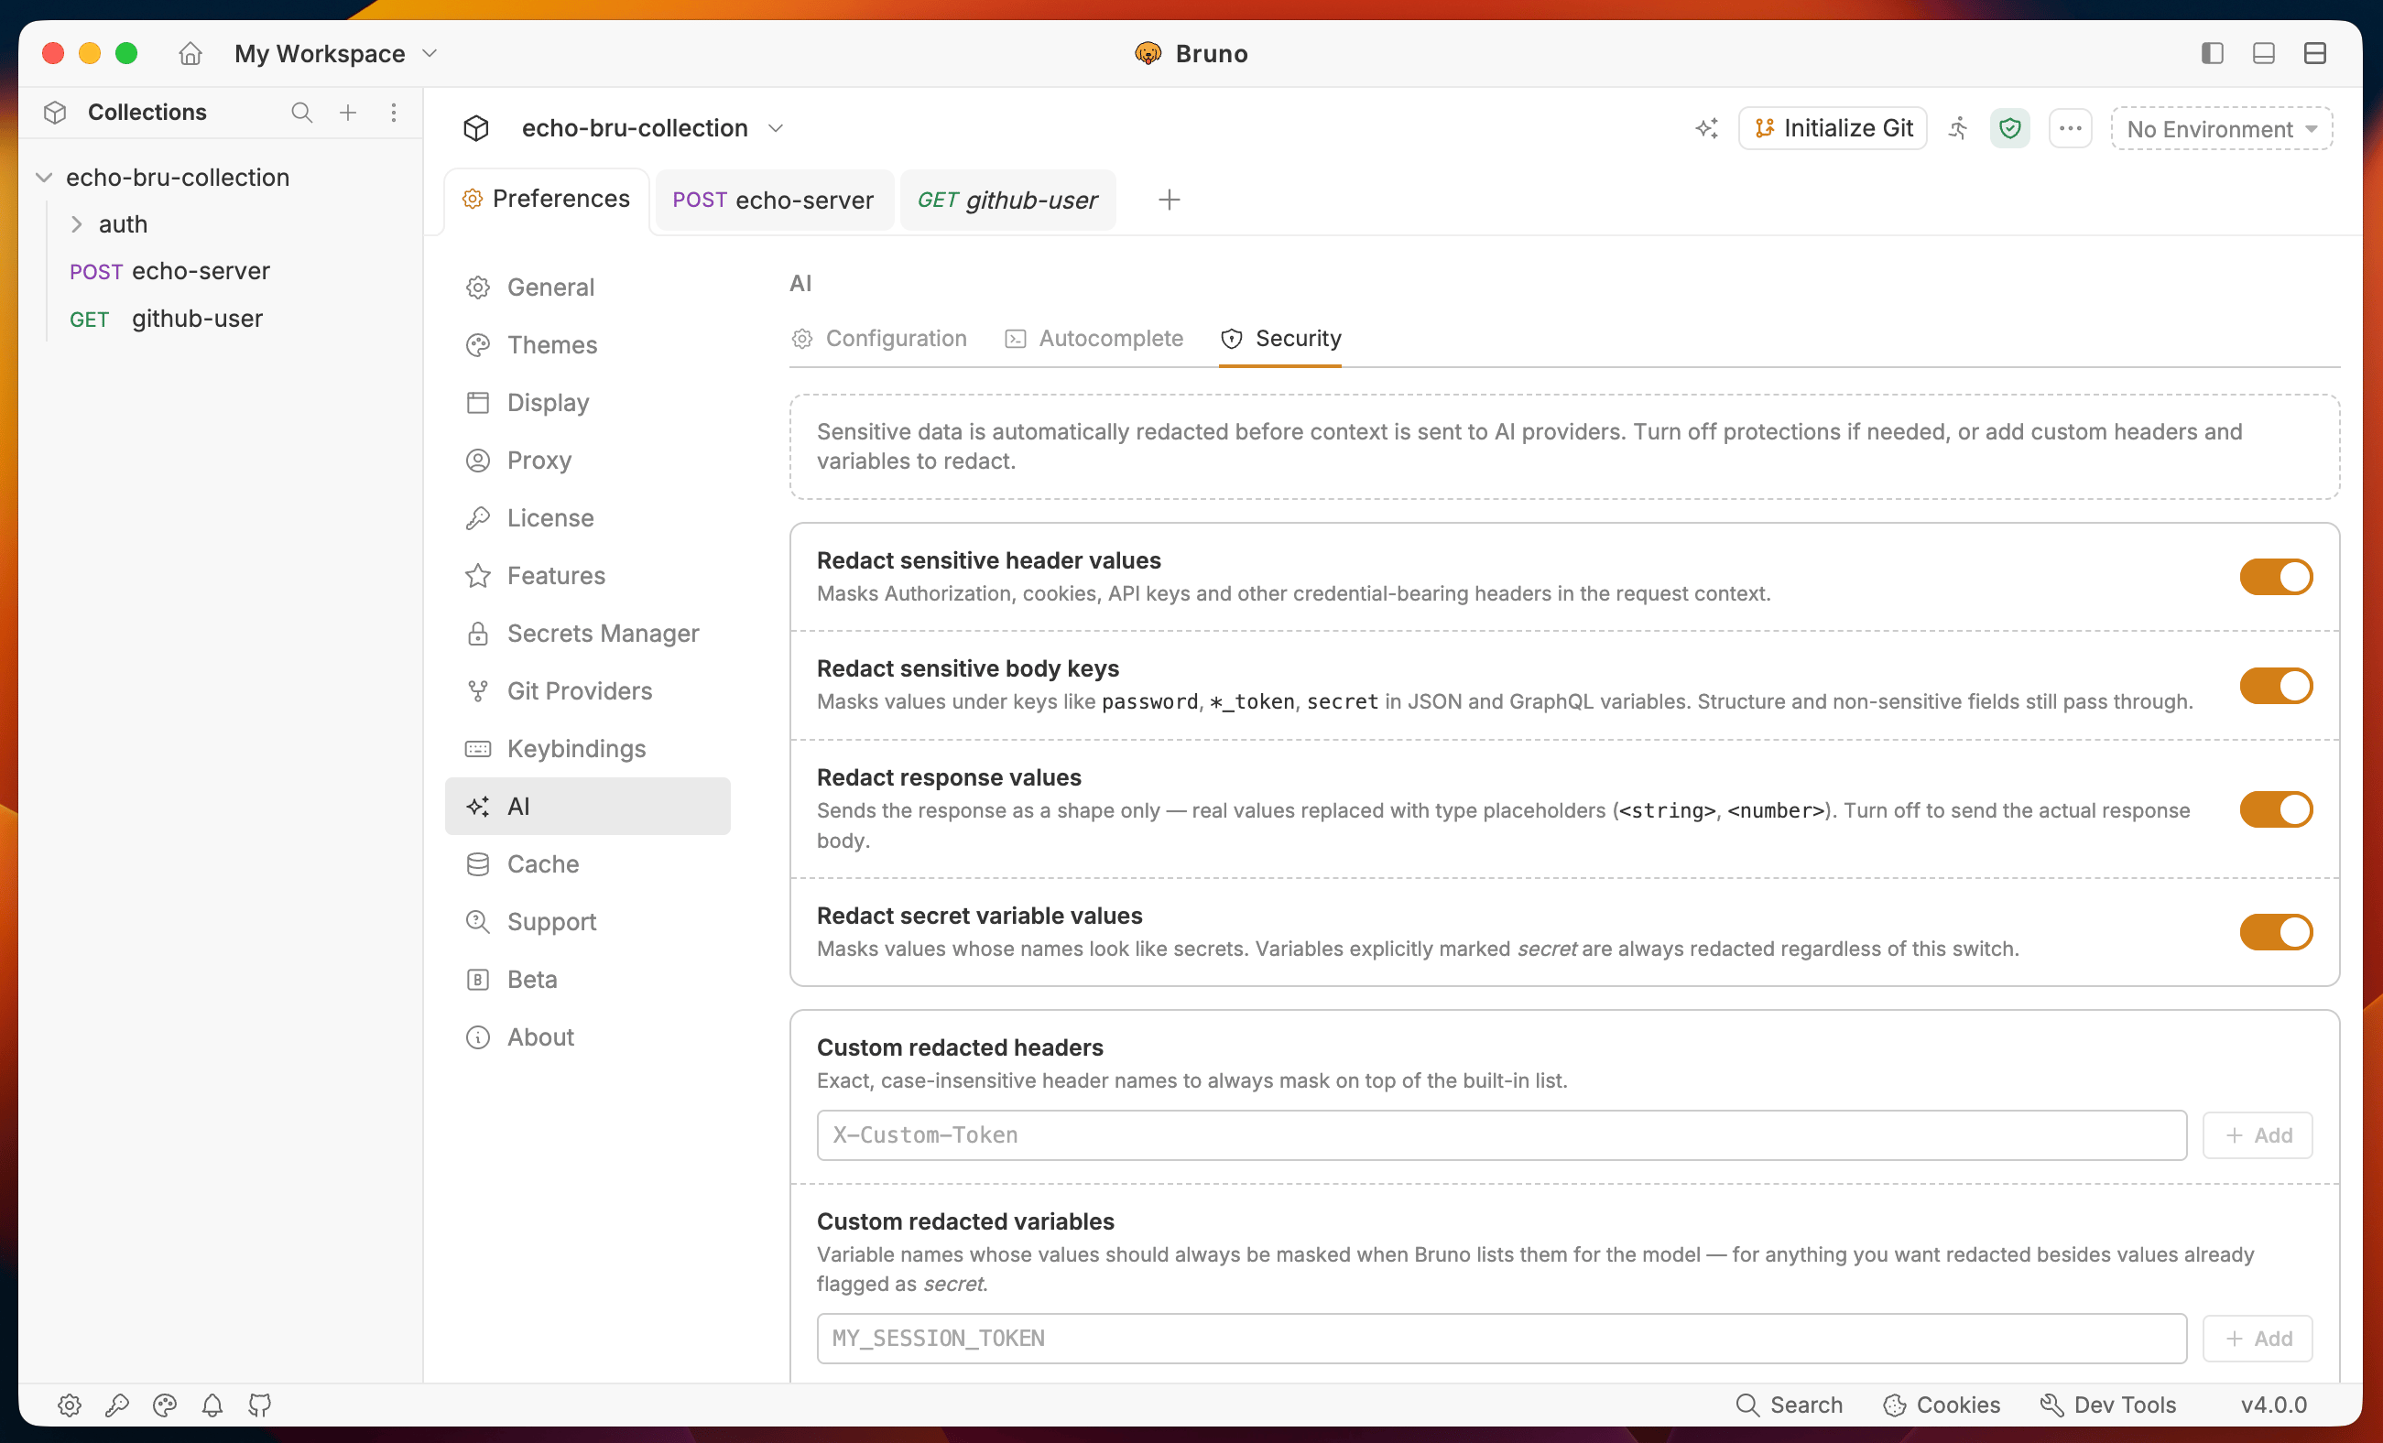Click the Collections cube icon
Screen dimensions: 2383x1443
(55, 113)
